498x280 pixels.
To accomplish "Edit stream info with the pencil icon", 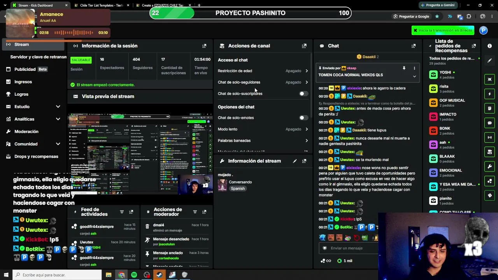I will click(x=295, y=161).
